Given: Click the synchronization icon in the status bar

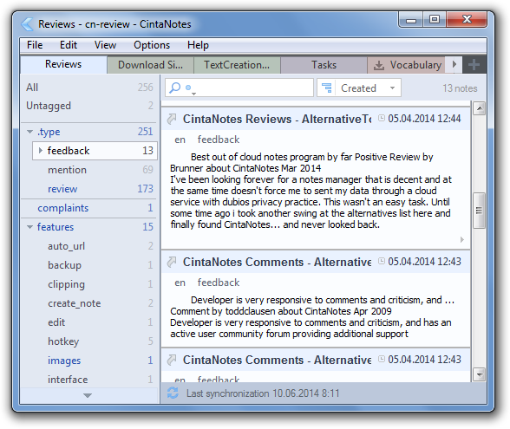Looking at the screenshot, I should (173, 393).
